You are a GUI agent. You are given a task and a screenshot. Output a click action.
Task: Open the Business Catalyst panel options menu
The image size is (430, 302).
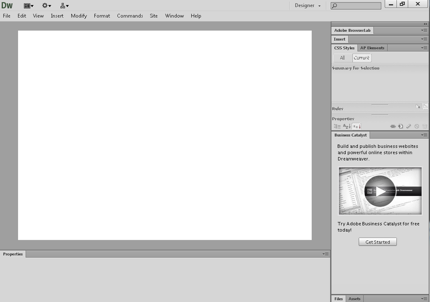click(424, 135)
